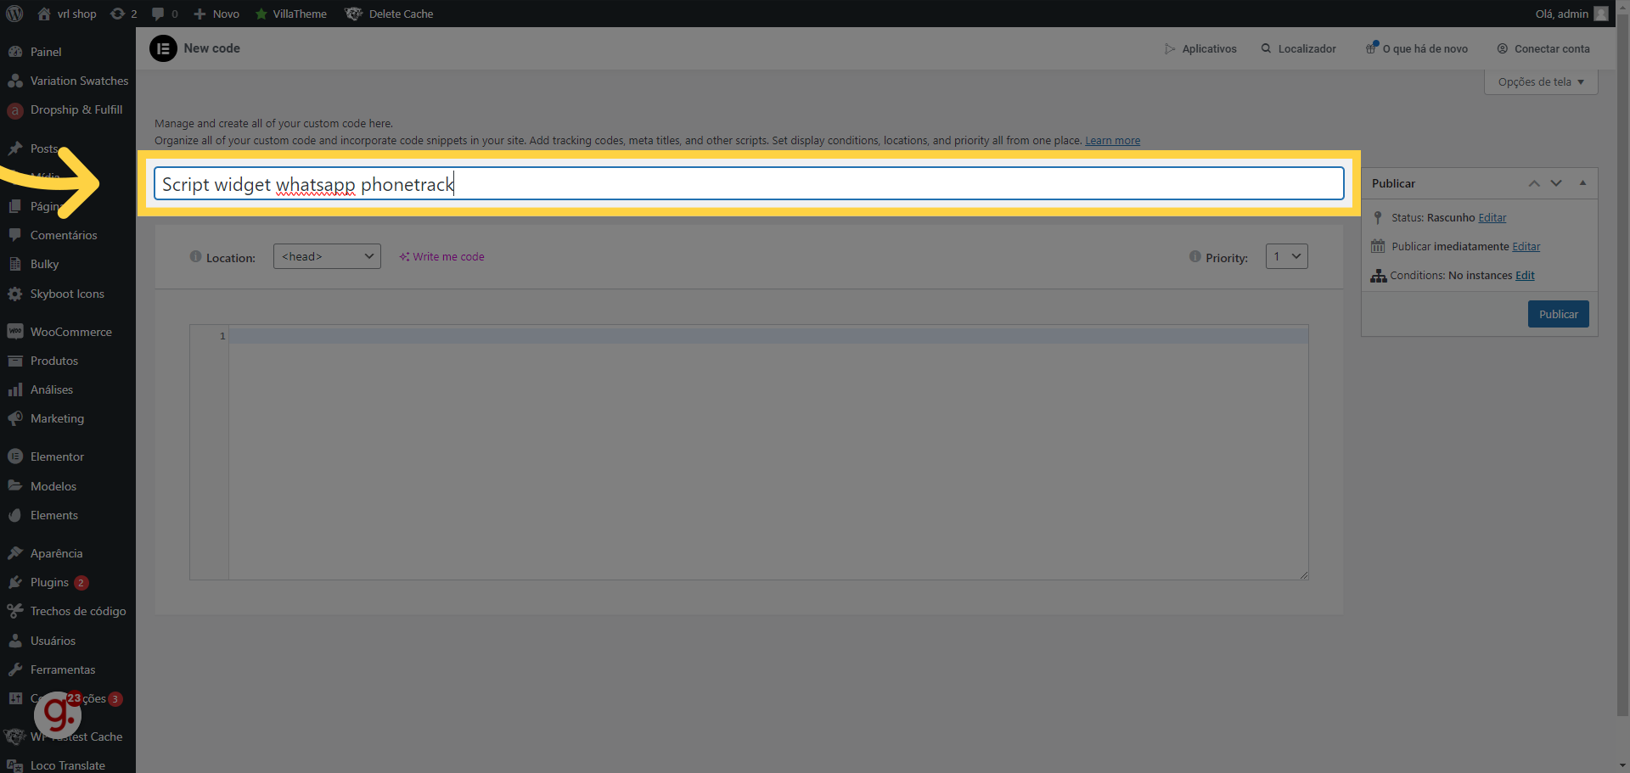Click inside the code editor area
The width and height of the screenshot is (1630, 773).
pyautogui.click(x=768, y=452)
